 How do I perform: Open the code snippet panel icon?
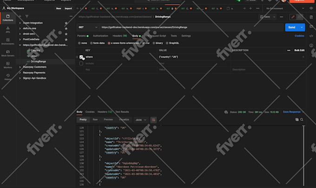pos(311,36)
